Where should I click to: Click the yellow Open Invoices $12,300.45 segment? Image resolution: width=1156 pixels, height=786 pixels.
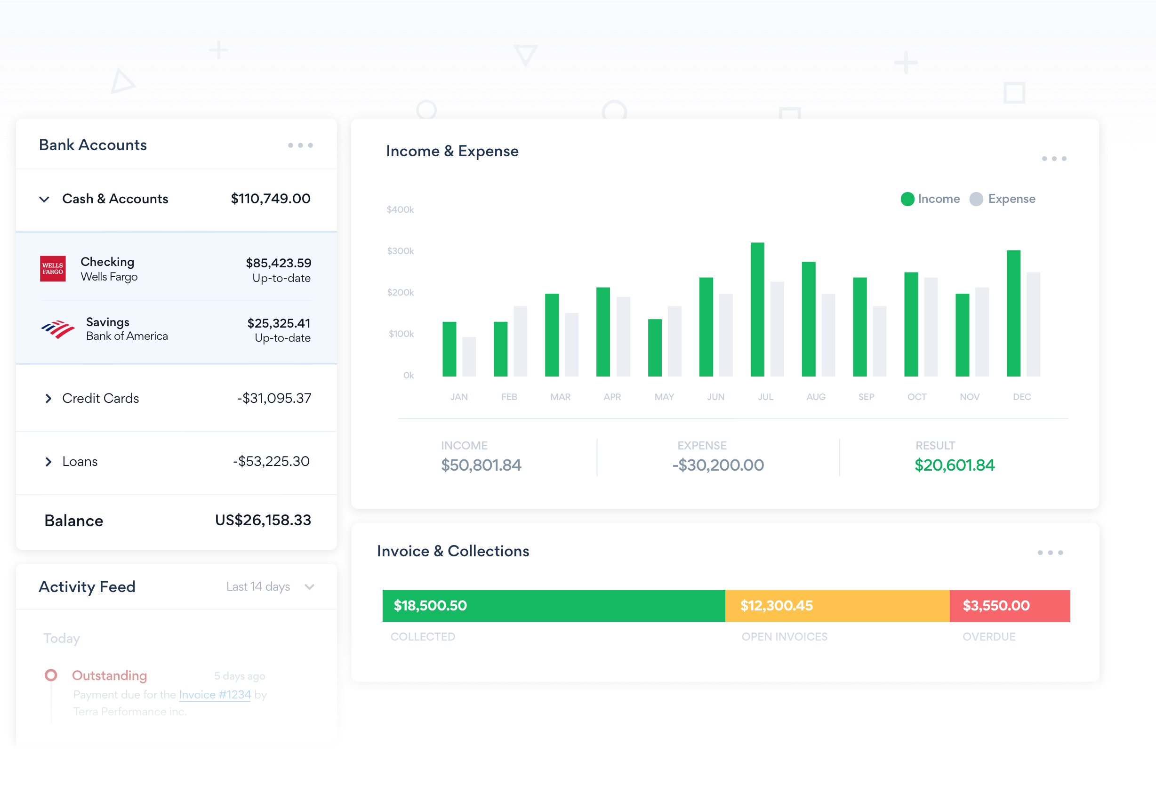pos(837,605)
